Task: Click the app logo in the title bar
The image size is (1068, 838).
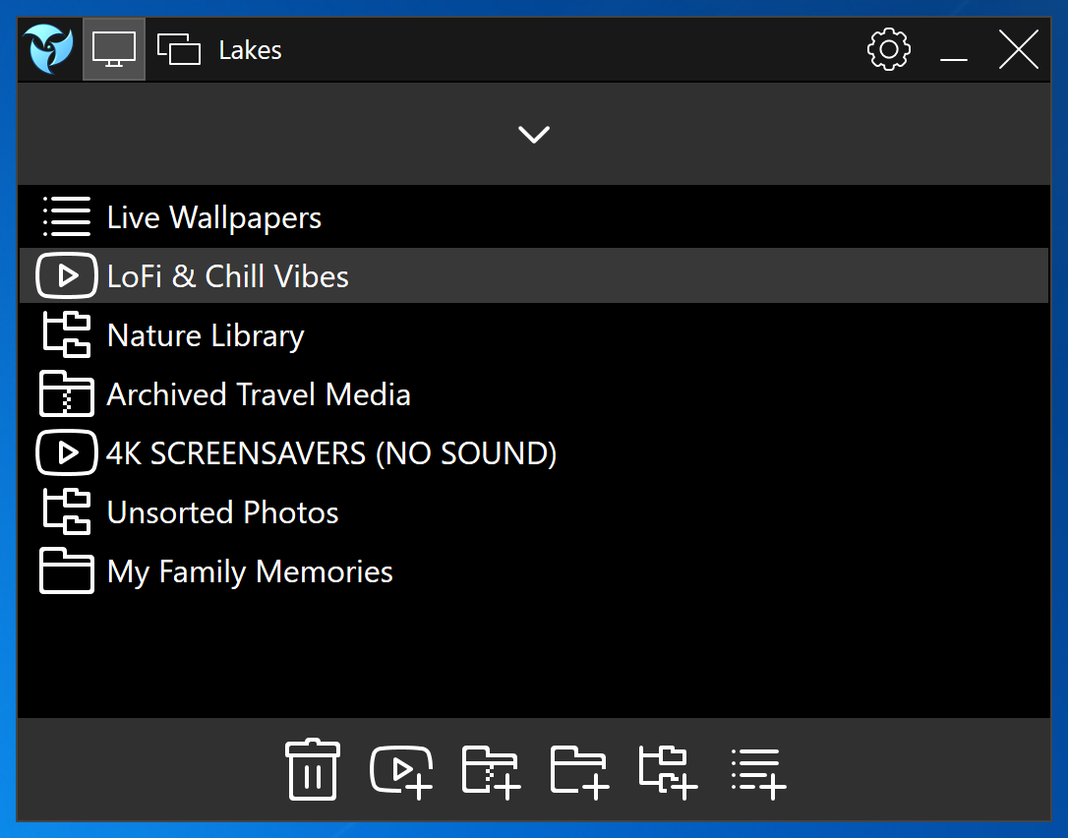Action: [x=47, y=48]
